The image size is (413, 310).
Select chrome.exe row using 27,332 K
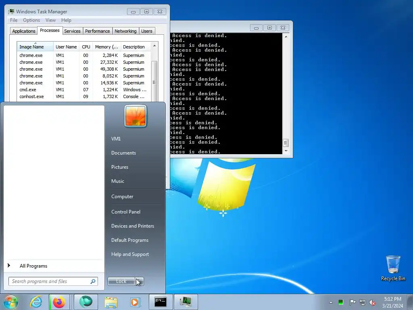click(84, 62)
